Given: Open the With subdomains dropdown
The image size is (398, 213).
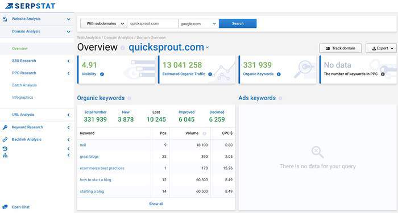Looking at the screenshot, I should pyautogui.click(x=103, y=24).
